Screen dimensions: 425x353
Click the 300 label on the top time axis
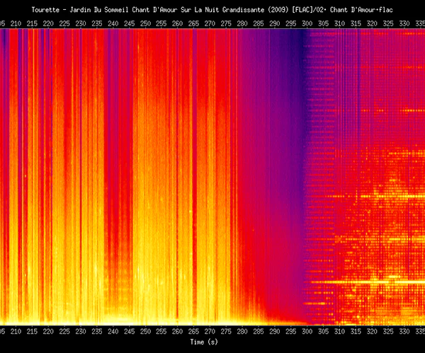tap(307, 23)
